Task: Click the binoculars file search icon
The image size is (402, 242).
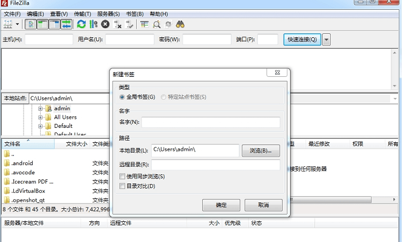Action: [x=180, y=25]
